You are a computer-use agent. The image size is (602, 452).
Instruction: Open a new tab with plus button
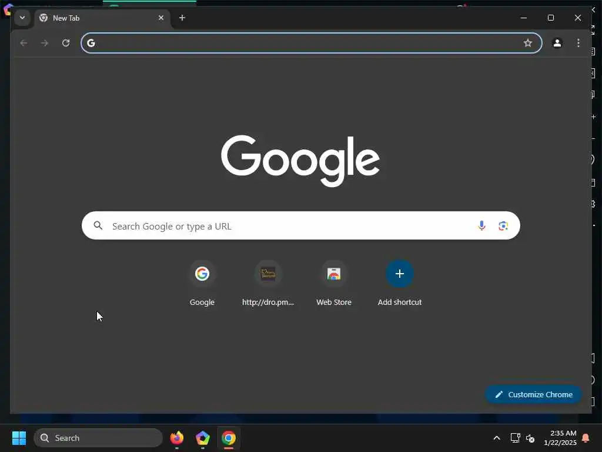(x=182, y=18)
